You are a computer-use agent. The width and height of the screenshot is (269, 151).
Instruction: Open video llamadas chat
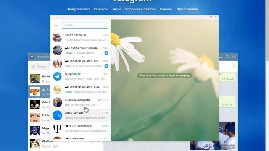[x=80, y=115]
